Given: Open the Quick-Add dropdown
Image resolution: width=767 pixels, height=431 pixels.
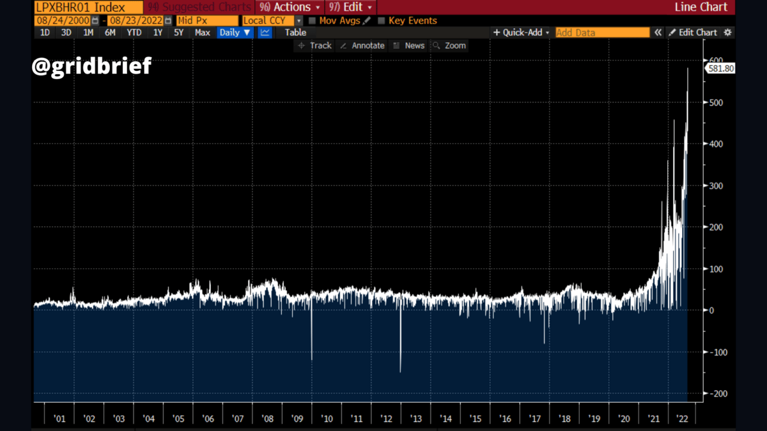Looking at the screenshot, I should point(522,33).
